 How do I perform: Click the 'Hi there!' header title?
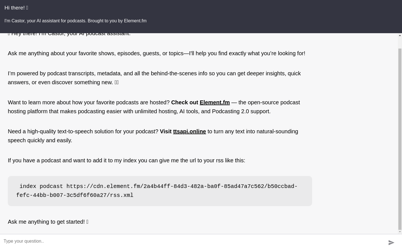(16, 8)
